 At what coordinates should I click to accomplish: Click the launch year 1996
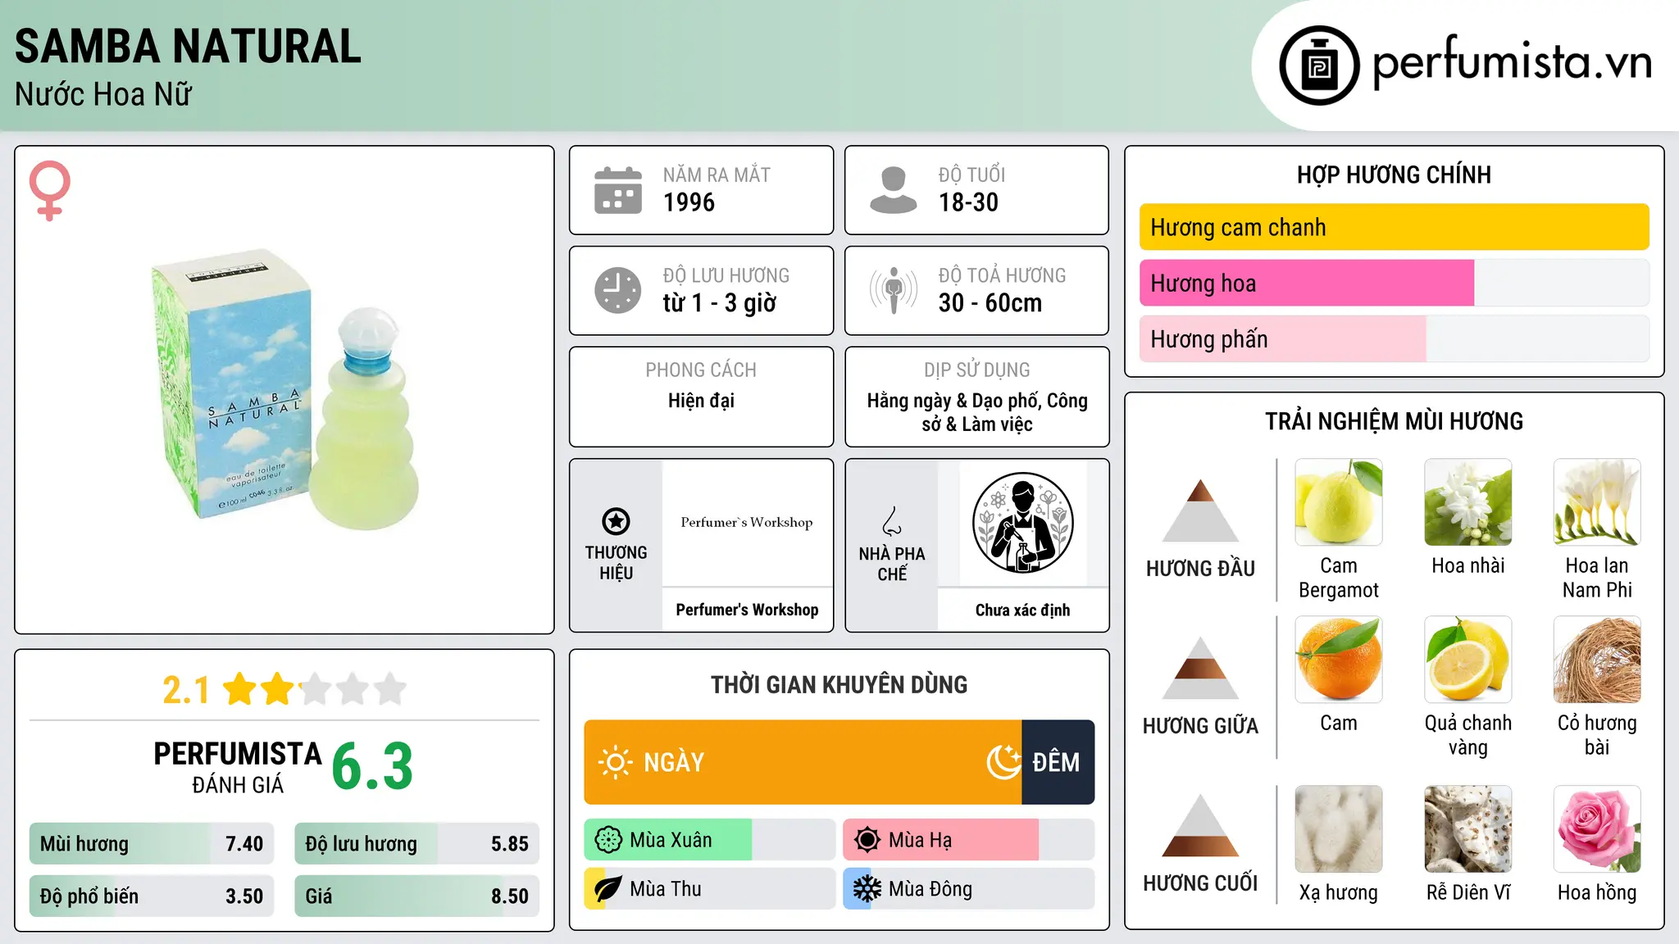(689, 202)
